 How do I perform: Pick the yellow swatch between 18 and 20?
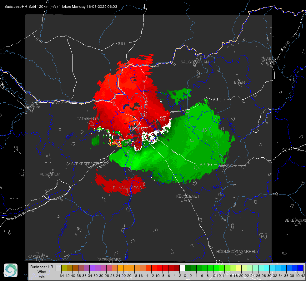pyautogui.click(x=239, y=268)
